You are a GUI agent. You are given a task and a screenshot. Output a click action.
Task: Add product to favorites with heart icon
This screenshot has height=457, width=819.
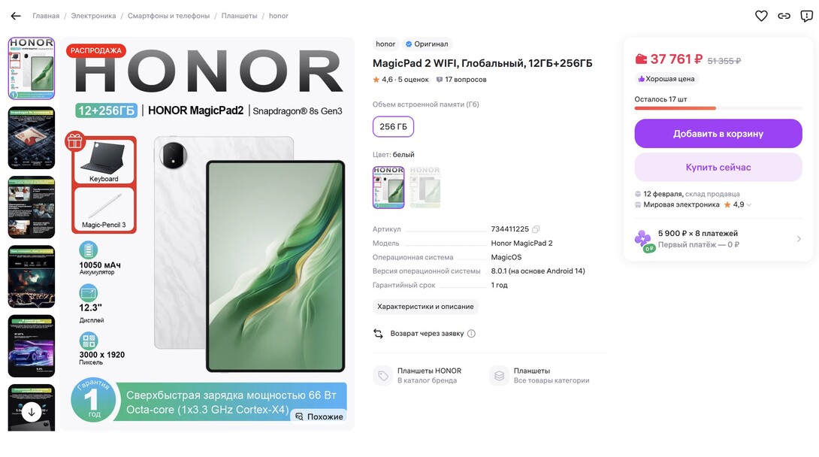[761, 17]
